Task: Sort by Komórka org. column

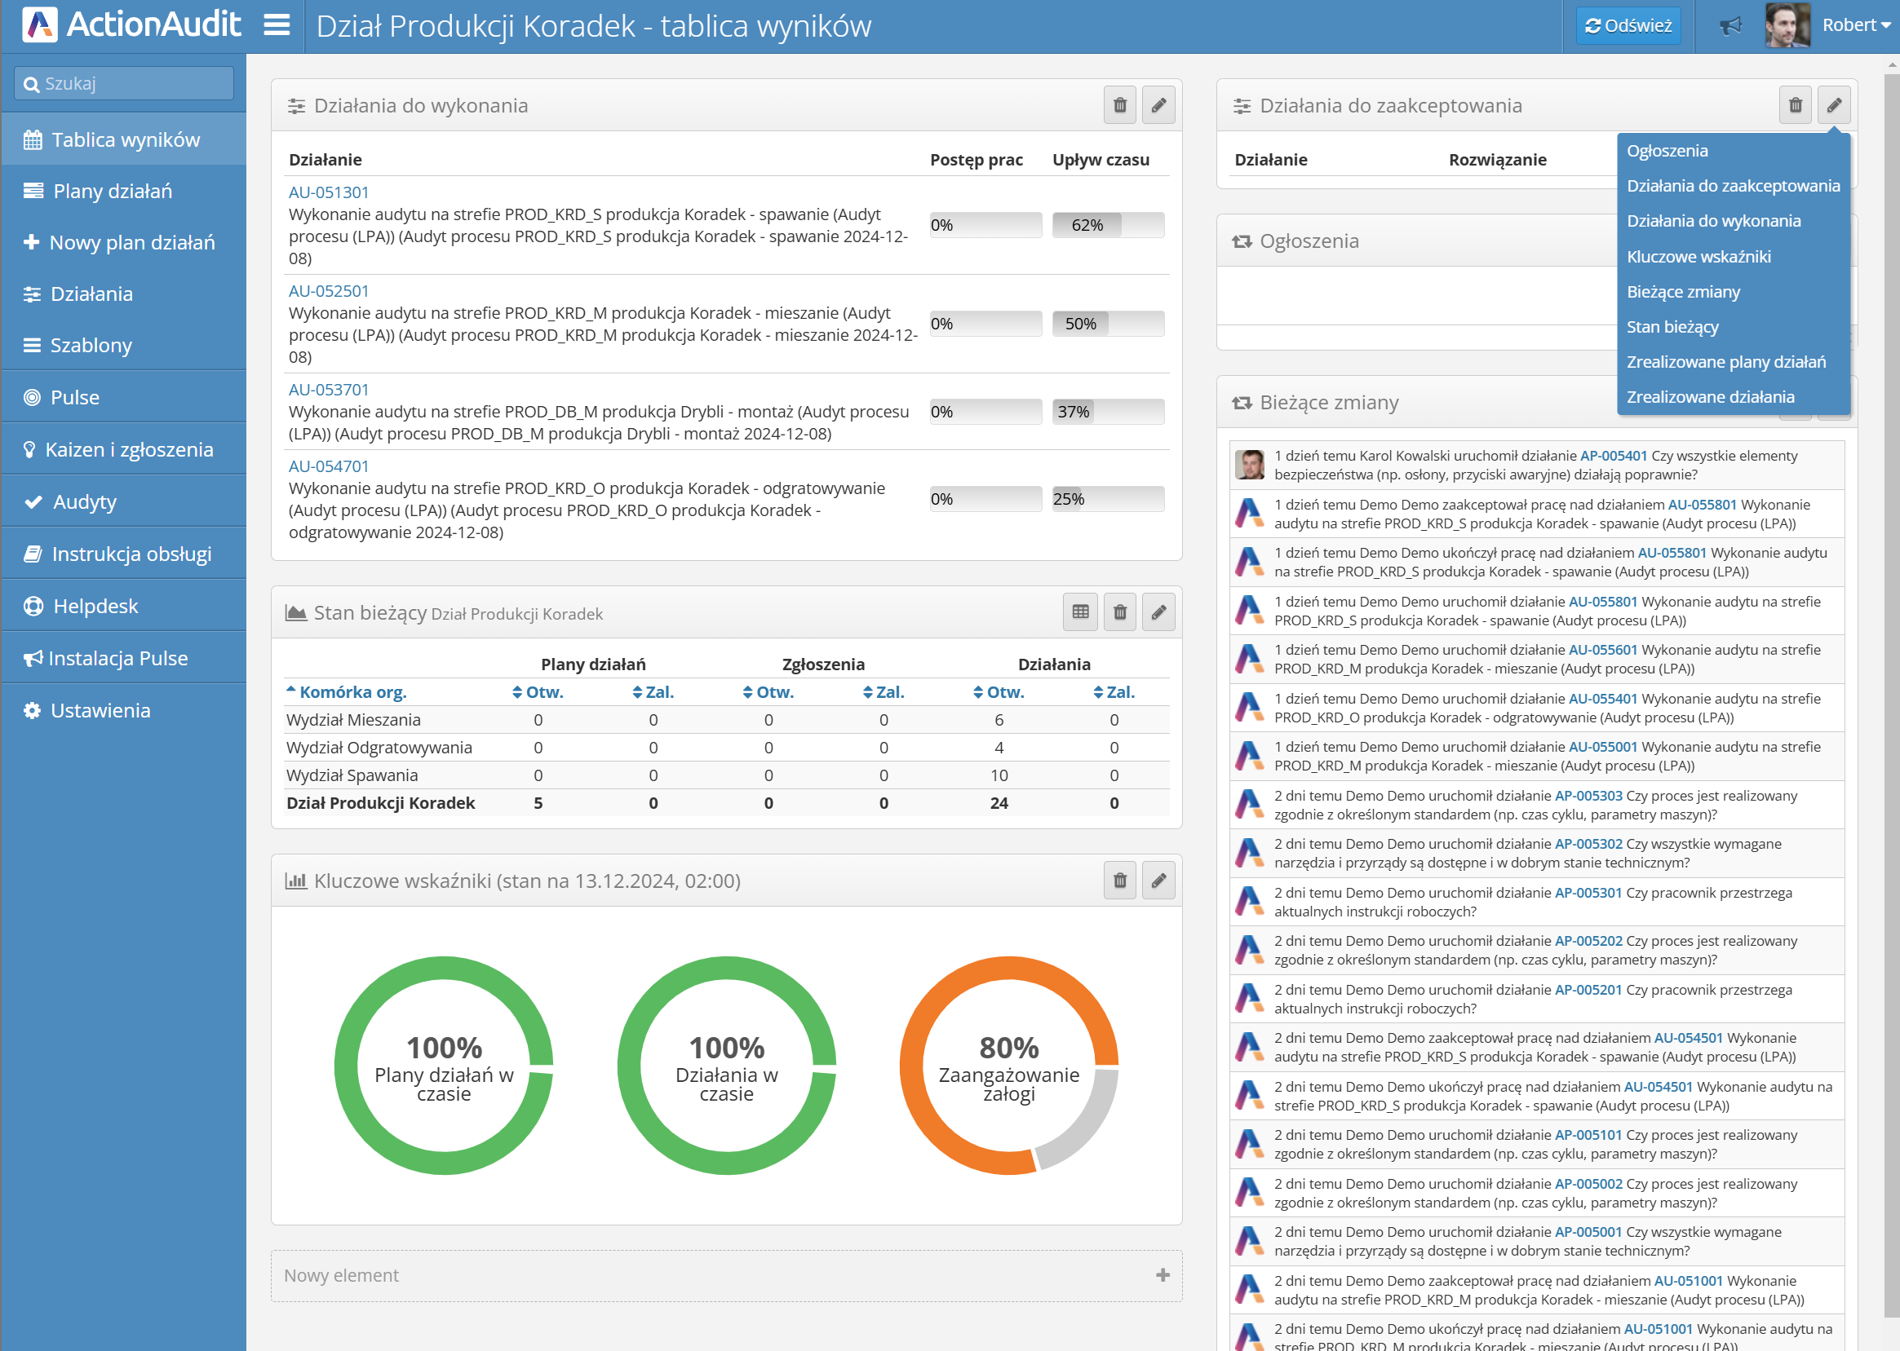Action: pyautogui.click(x=352, y=692)
